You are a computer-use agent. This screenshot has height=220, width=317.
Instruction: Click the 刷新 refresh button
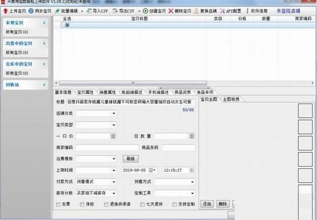(131, 159)
